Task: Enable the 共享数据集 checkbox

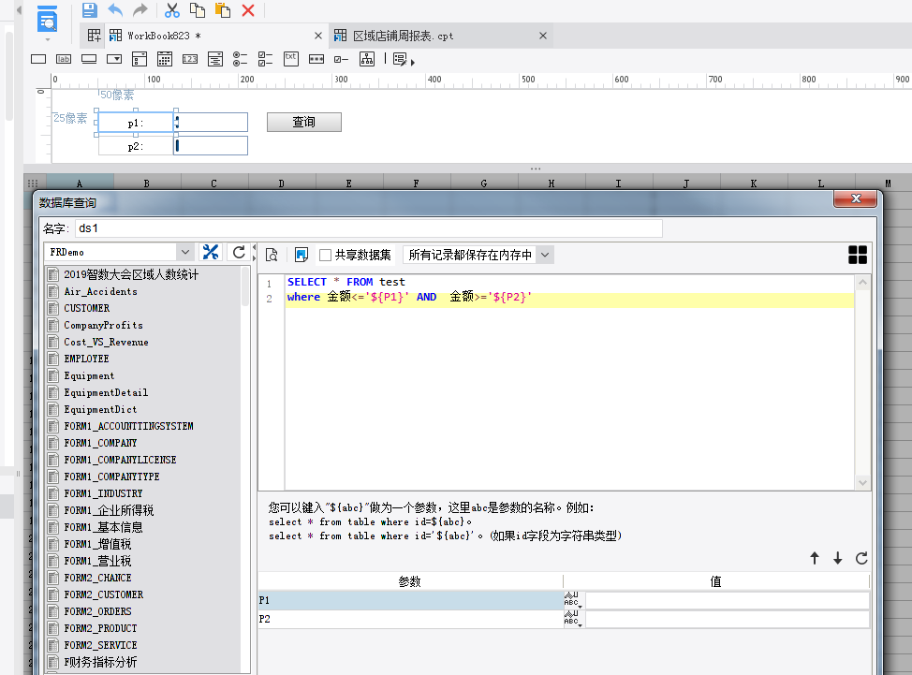Action: pyautogui.click(x=326, y=255)
